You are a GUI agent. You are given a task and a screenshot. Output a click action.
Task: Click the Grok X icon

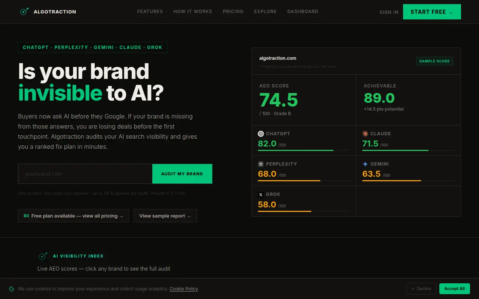[x=261, y=194]
